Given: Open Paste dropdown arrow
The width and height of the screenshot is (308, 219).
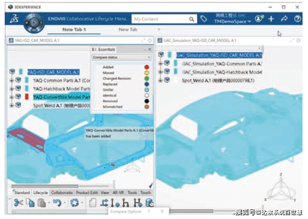Looking at the screenshot, I should tap(49, 203).
